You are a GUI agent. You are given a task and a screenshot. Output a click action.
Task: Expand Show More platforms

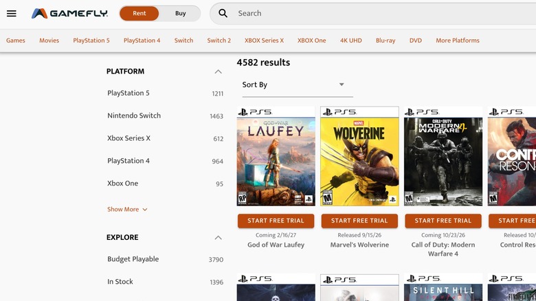(x=127, y=210)
